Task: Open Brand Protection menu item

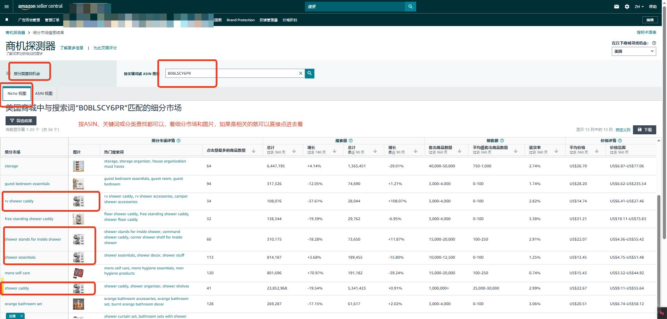Action: [241, 20]
